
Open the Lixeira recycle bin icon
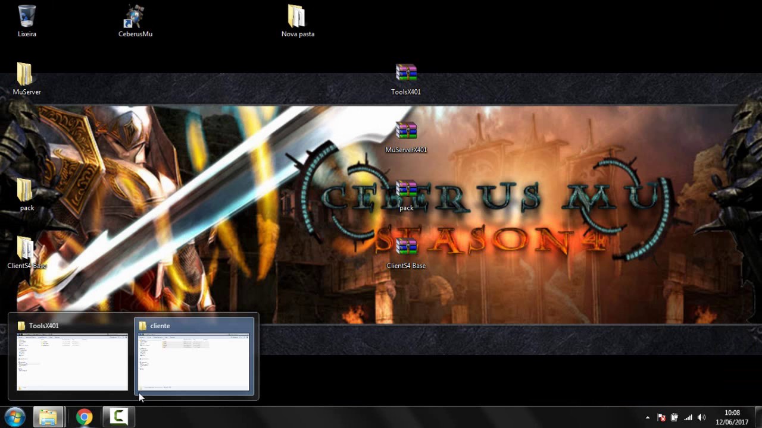pyautogui.click(x=27, y=21)
